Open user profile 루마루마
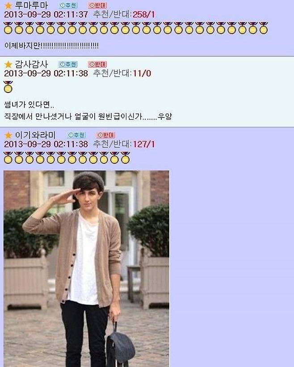The height and width of the screenshot is (367, 294). pyautogui.click(x=31, y=5)
